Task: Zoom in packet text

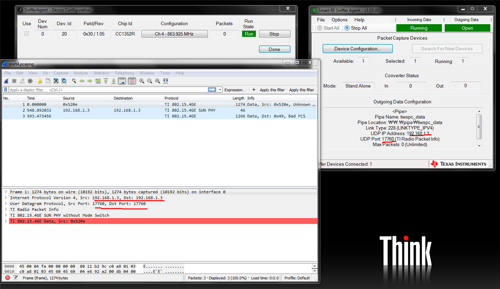Action: pos(141,81)
